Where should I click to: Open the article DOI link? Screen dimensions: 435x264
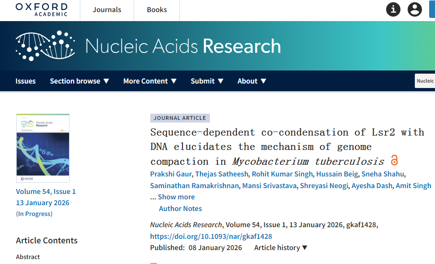click(x=211, y=236)
